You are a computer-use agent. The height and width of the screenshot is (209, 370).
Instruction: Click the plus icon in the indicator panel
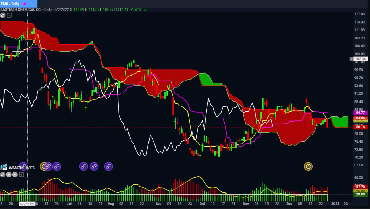pyautogui.click(x=21, y=175)
